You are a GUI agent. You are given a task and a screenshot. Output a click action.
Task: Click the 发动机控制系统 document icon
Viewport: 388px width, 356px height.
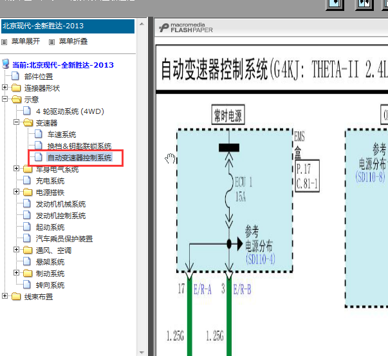click(27, 215)
